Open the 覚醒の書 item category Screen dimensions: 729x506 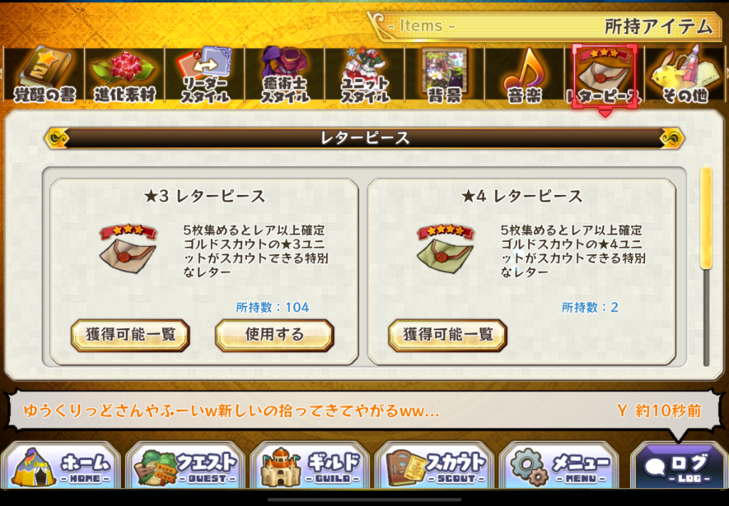click(x=44, y=74)
